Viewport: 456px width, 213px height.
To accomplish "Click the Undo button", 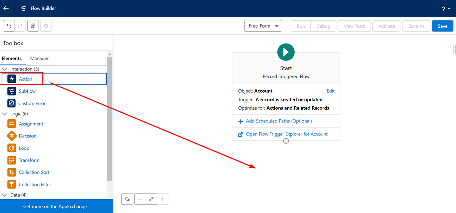I will pos(9,26).
